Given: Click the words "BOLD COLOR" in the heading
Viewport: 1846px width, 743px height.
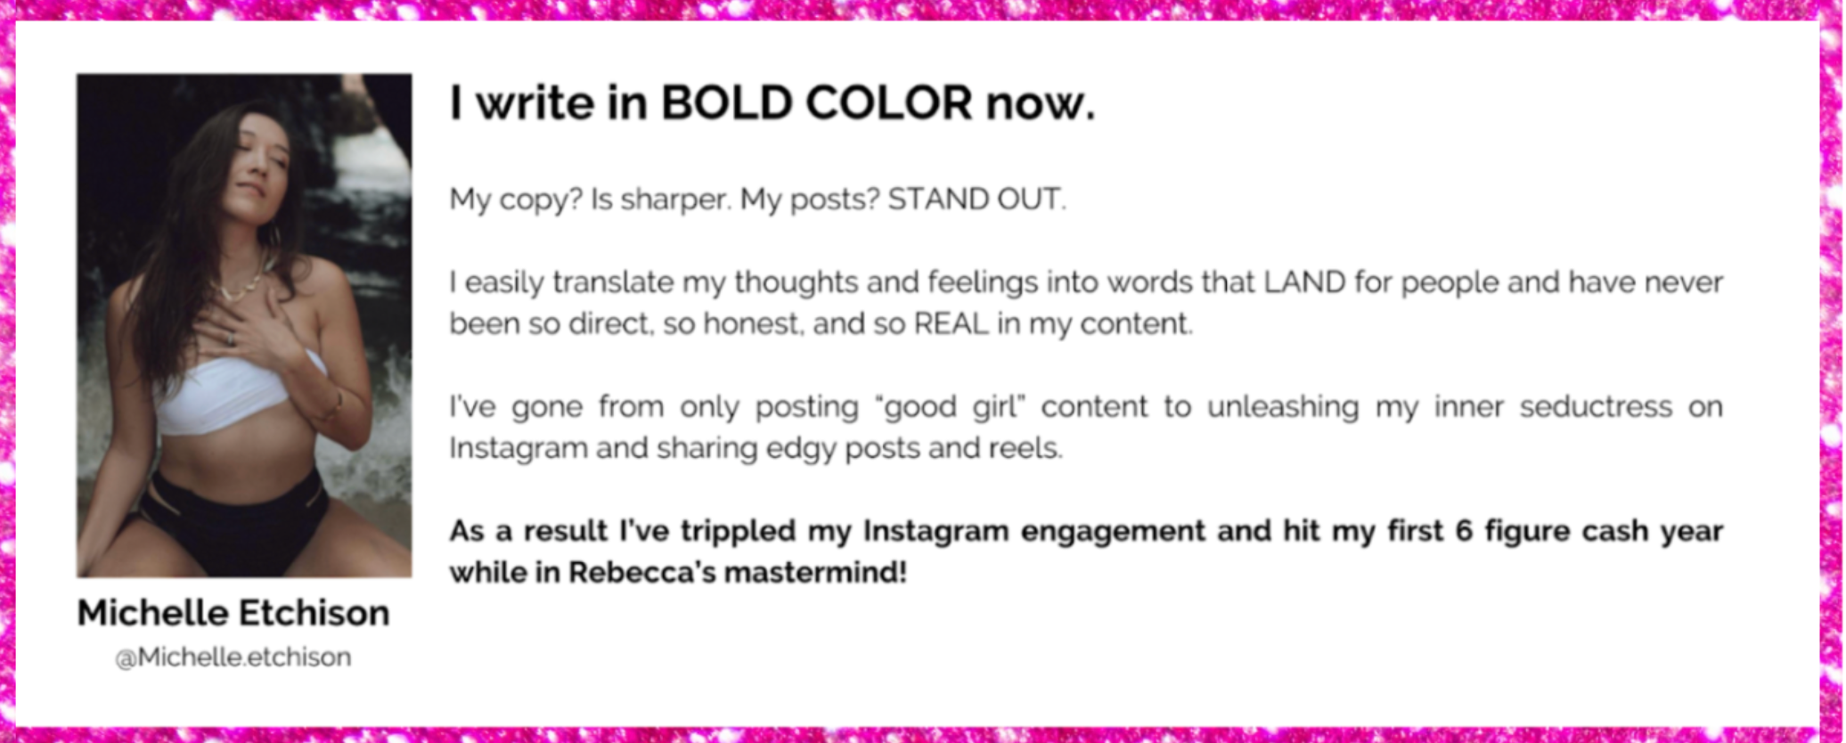Looking at the screenshot, I should pyautogui.click(x=817, y=103).
